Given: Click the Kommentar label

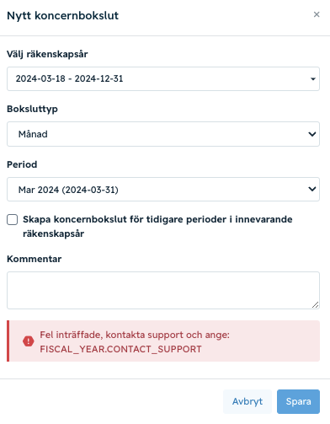Looking at the screenshot, I should [x=34, y=259].
